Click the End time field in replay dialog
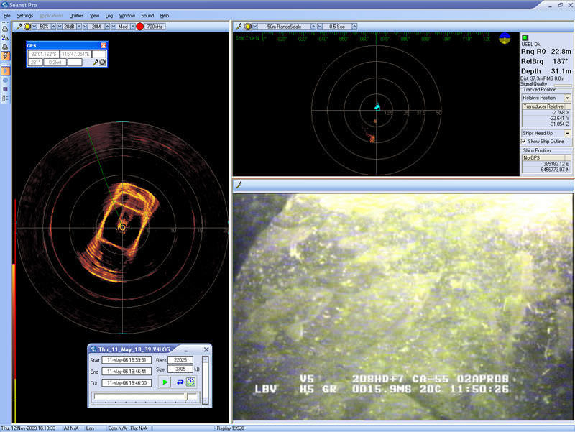This screenshot has height=432, width=575. [x=126, y=372]
